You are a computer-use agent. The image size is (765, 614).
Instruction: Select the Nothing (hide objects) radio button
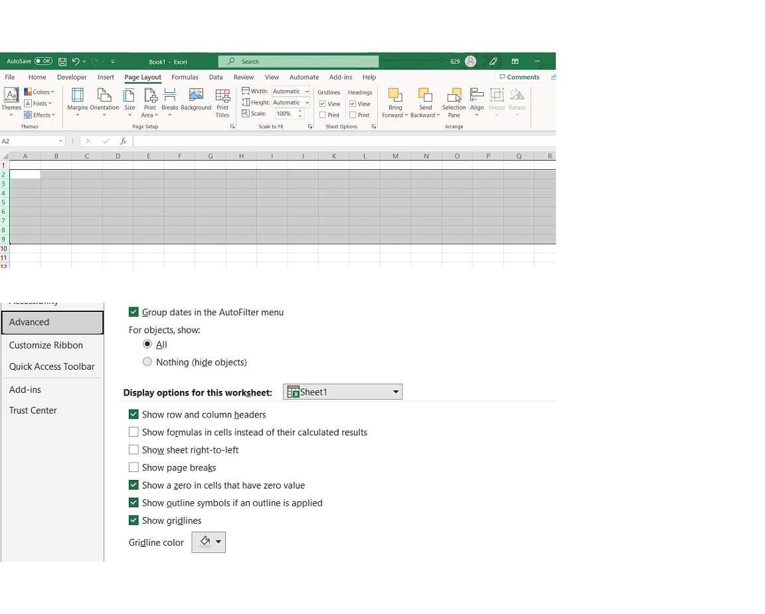click(x=147, y=362)
